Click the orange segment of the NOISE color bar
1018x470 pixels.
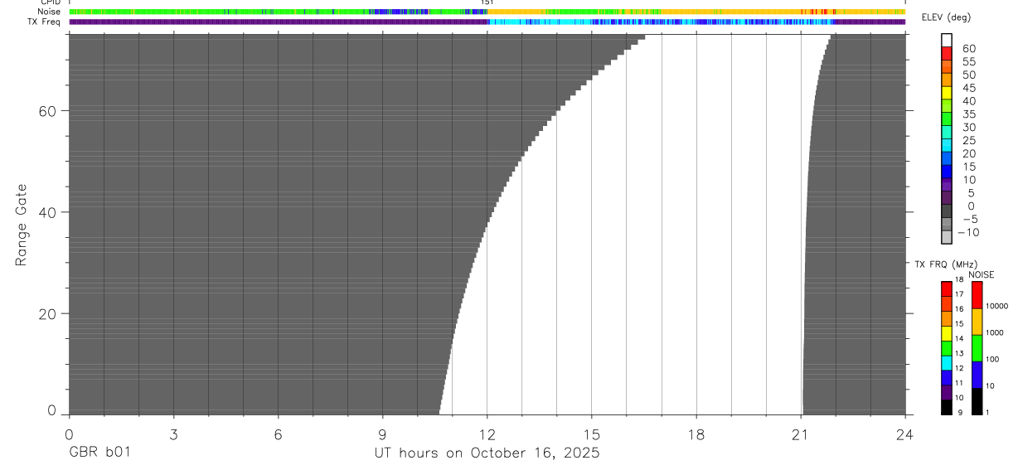(977, 322)
